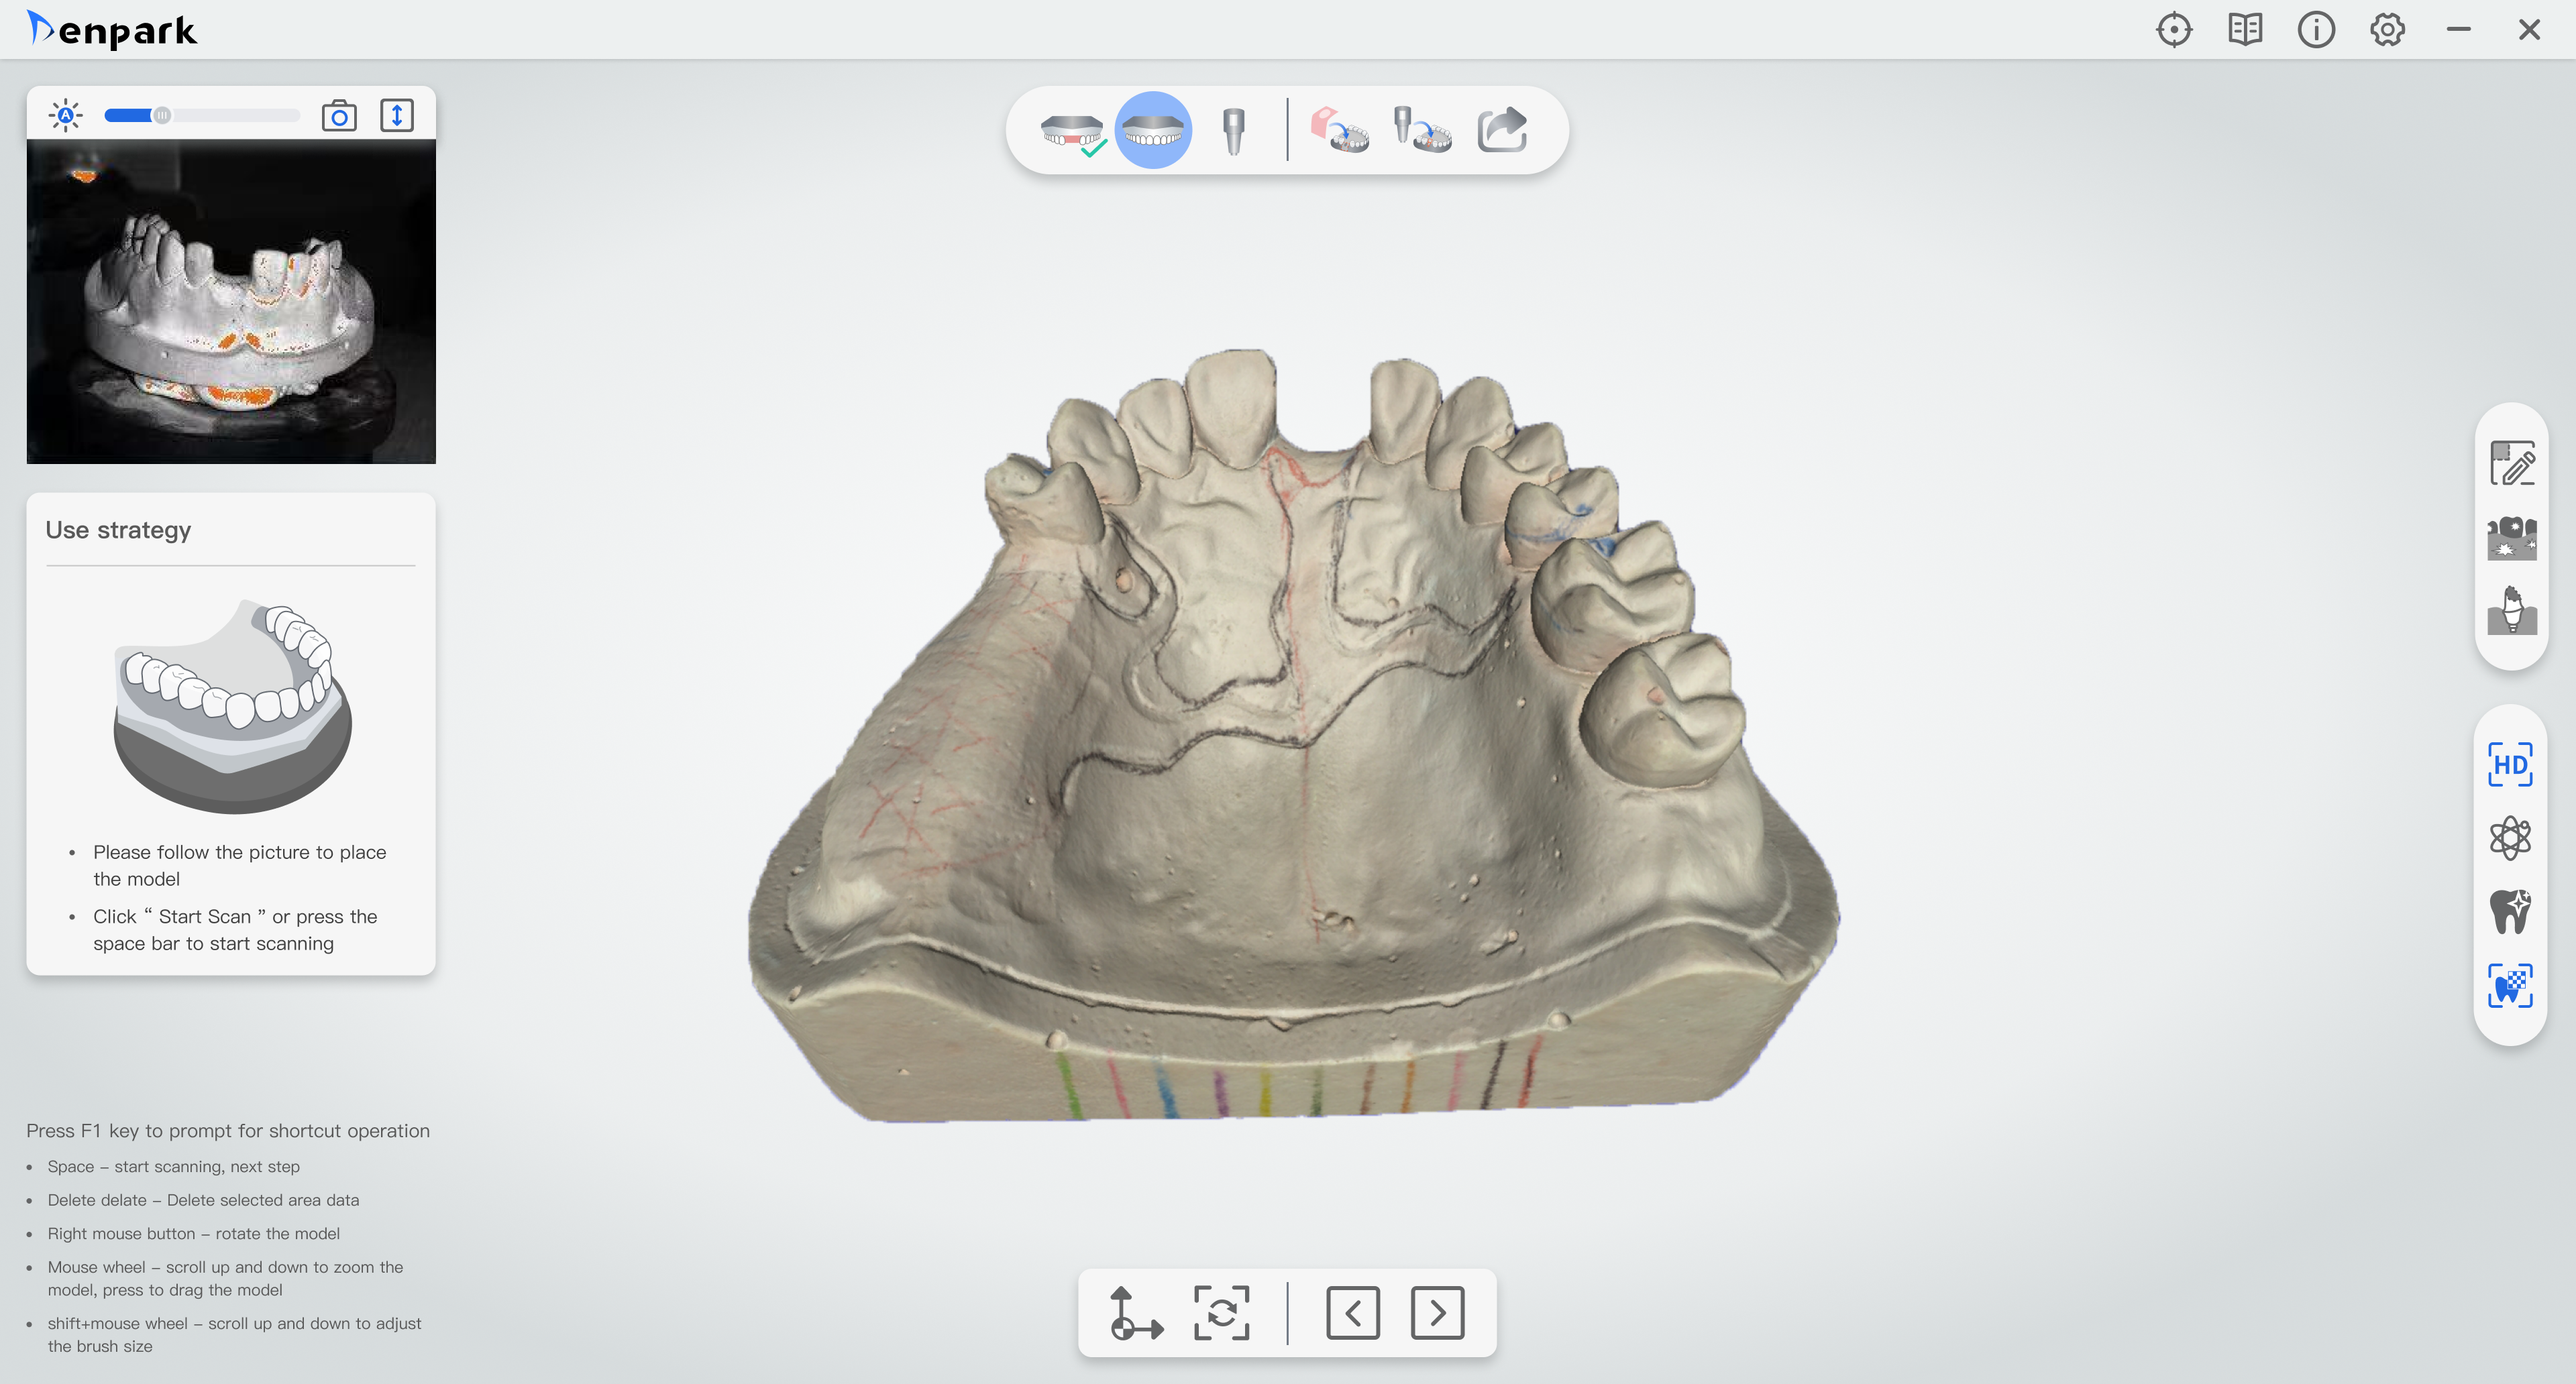Click the gum repair tool icon
Viewport: 2576px width, 1384px height.
(2511, 538)
